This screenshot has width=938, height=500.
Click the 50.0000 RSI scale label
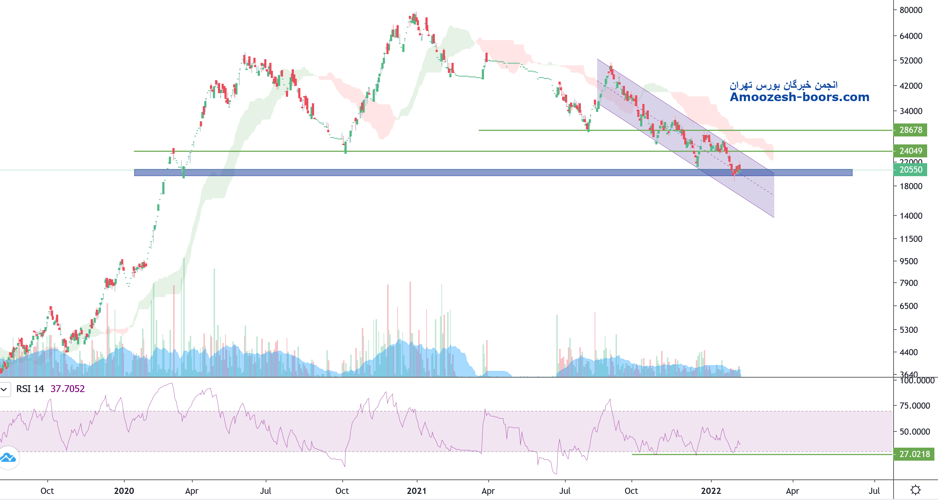pos(915,432)
